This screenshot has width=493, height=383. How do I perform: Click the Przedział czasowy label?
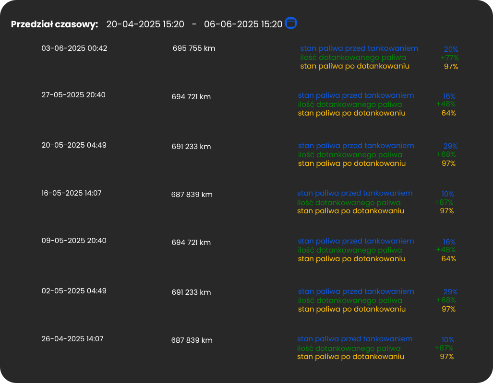54,24
